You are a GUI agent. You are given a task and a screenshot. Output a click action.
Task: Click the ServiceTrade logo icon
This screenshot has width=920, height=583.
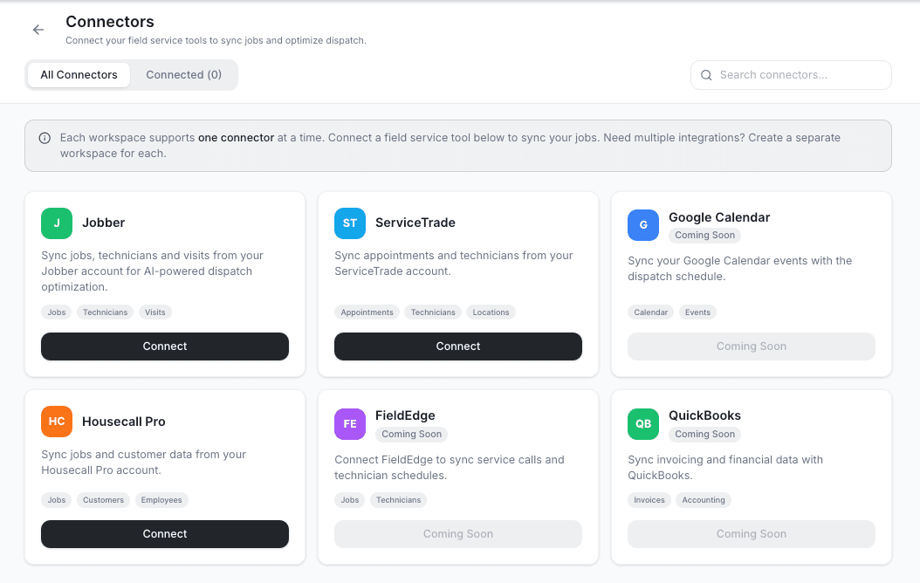tap(349, 223)
